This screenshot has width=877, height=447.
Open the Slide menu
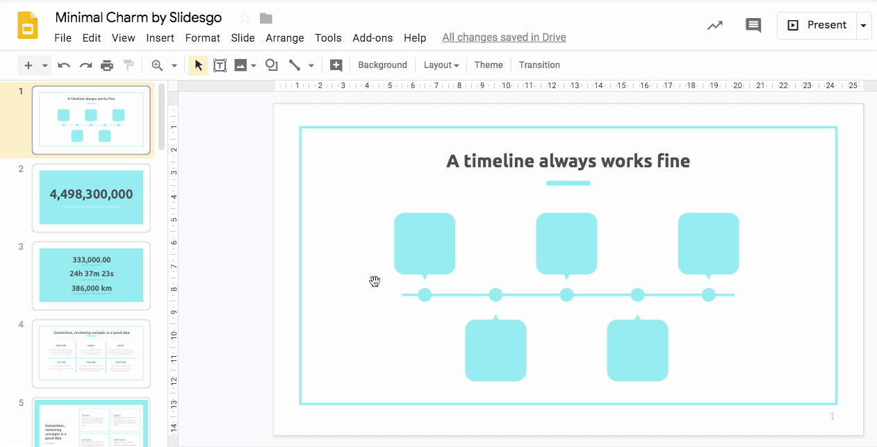(243, 38)
